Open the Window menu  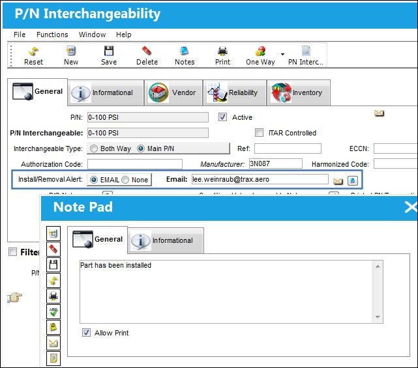click(x=92, y=35)
